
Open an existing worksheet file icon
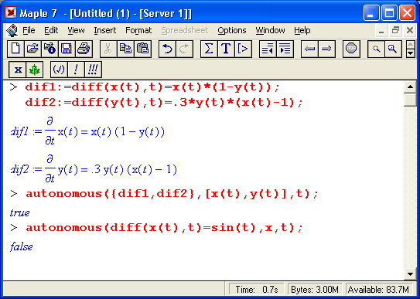(32, 49)
